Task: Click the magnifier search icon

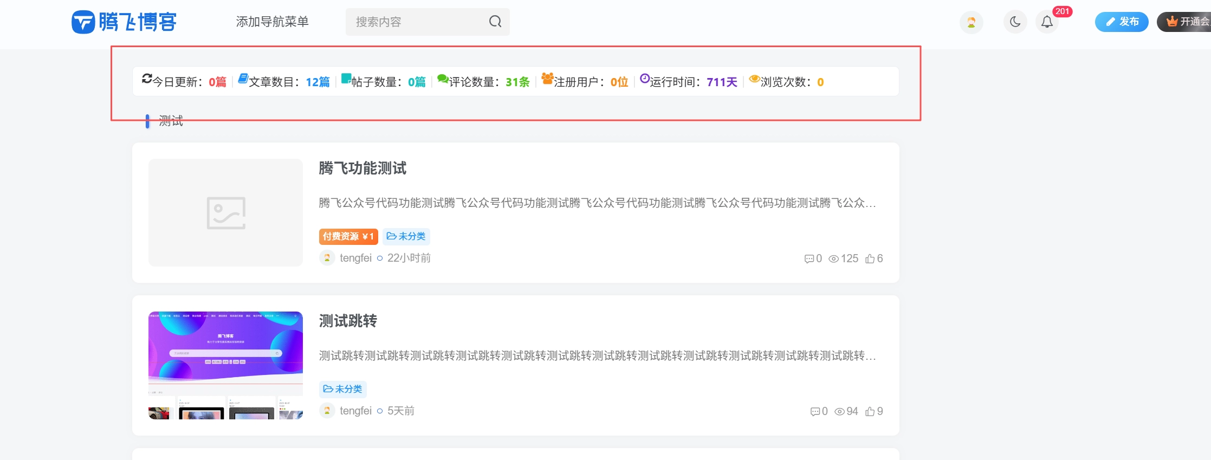Action: tap(495, 22)
